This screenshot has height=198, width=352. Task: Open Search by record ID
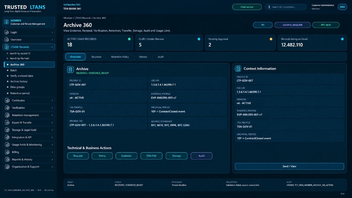[20, 53]
